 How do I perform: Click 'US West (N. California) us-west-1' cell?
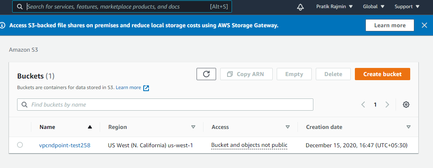[150, 145]
